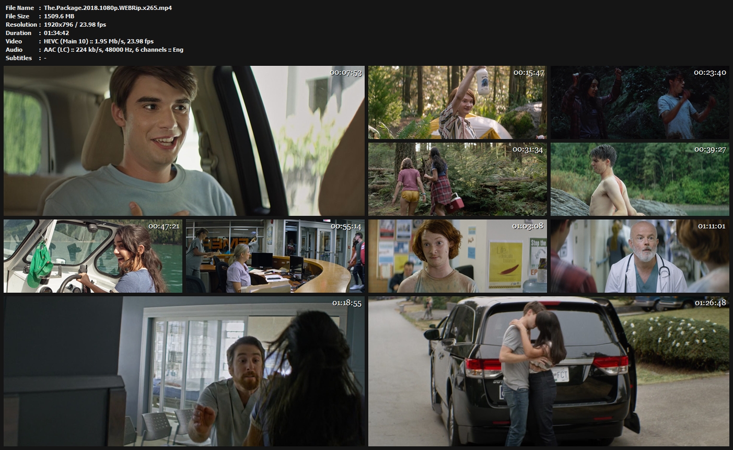Open the hospital reception desk thumbnail
Image resolution: width=733 pixels, height=450 pixels.
(275, 256)
